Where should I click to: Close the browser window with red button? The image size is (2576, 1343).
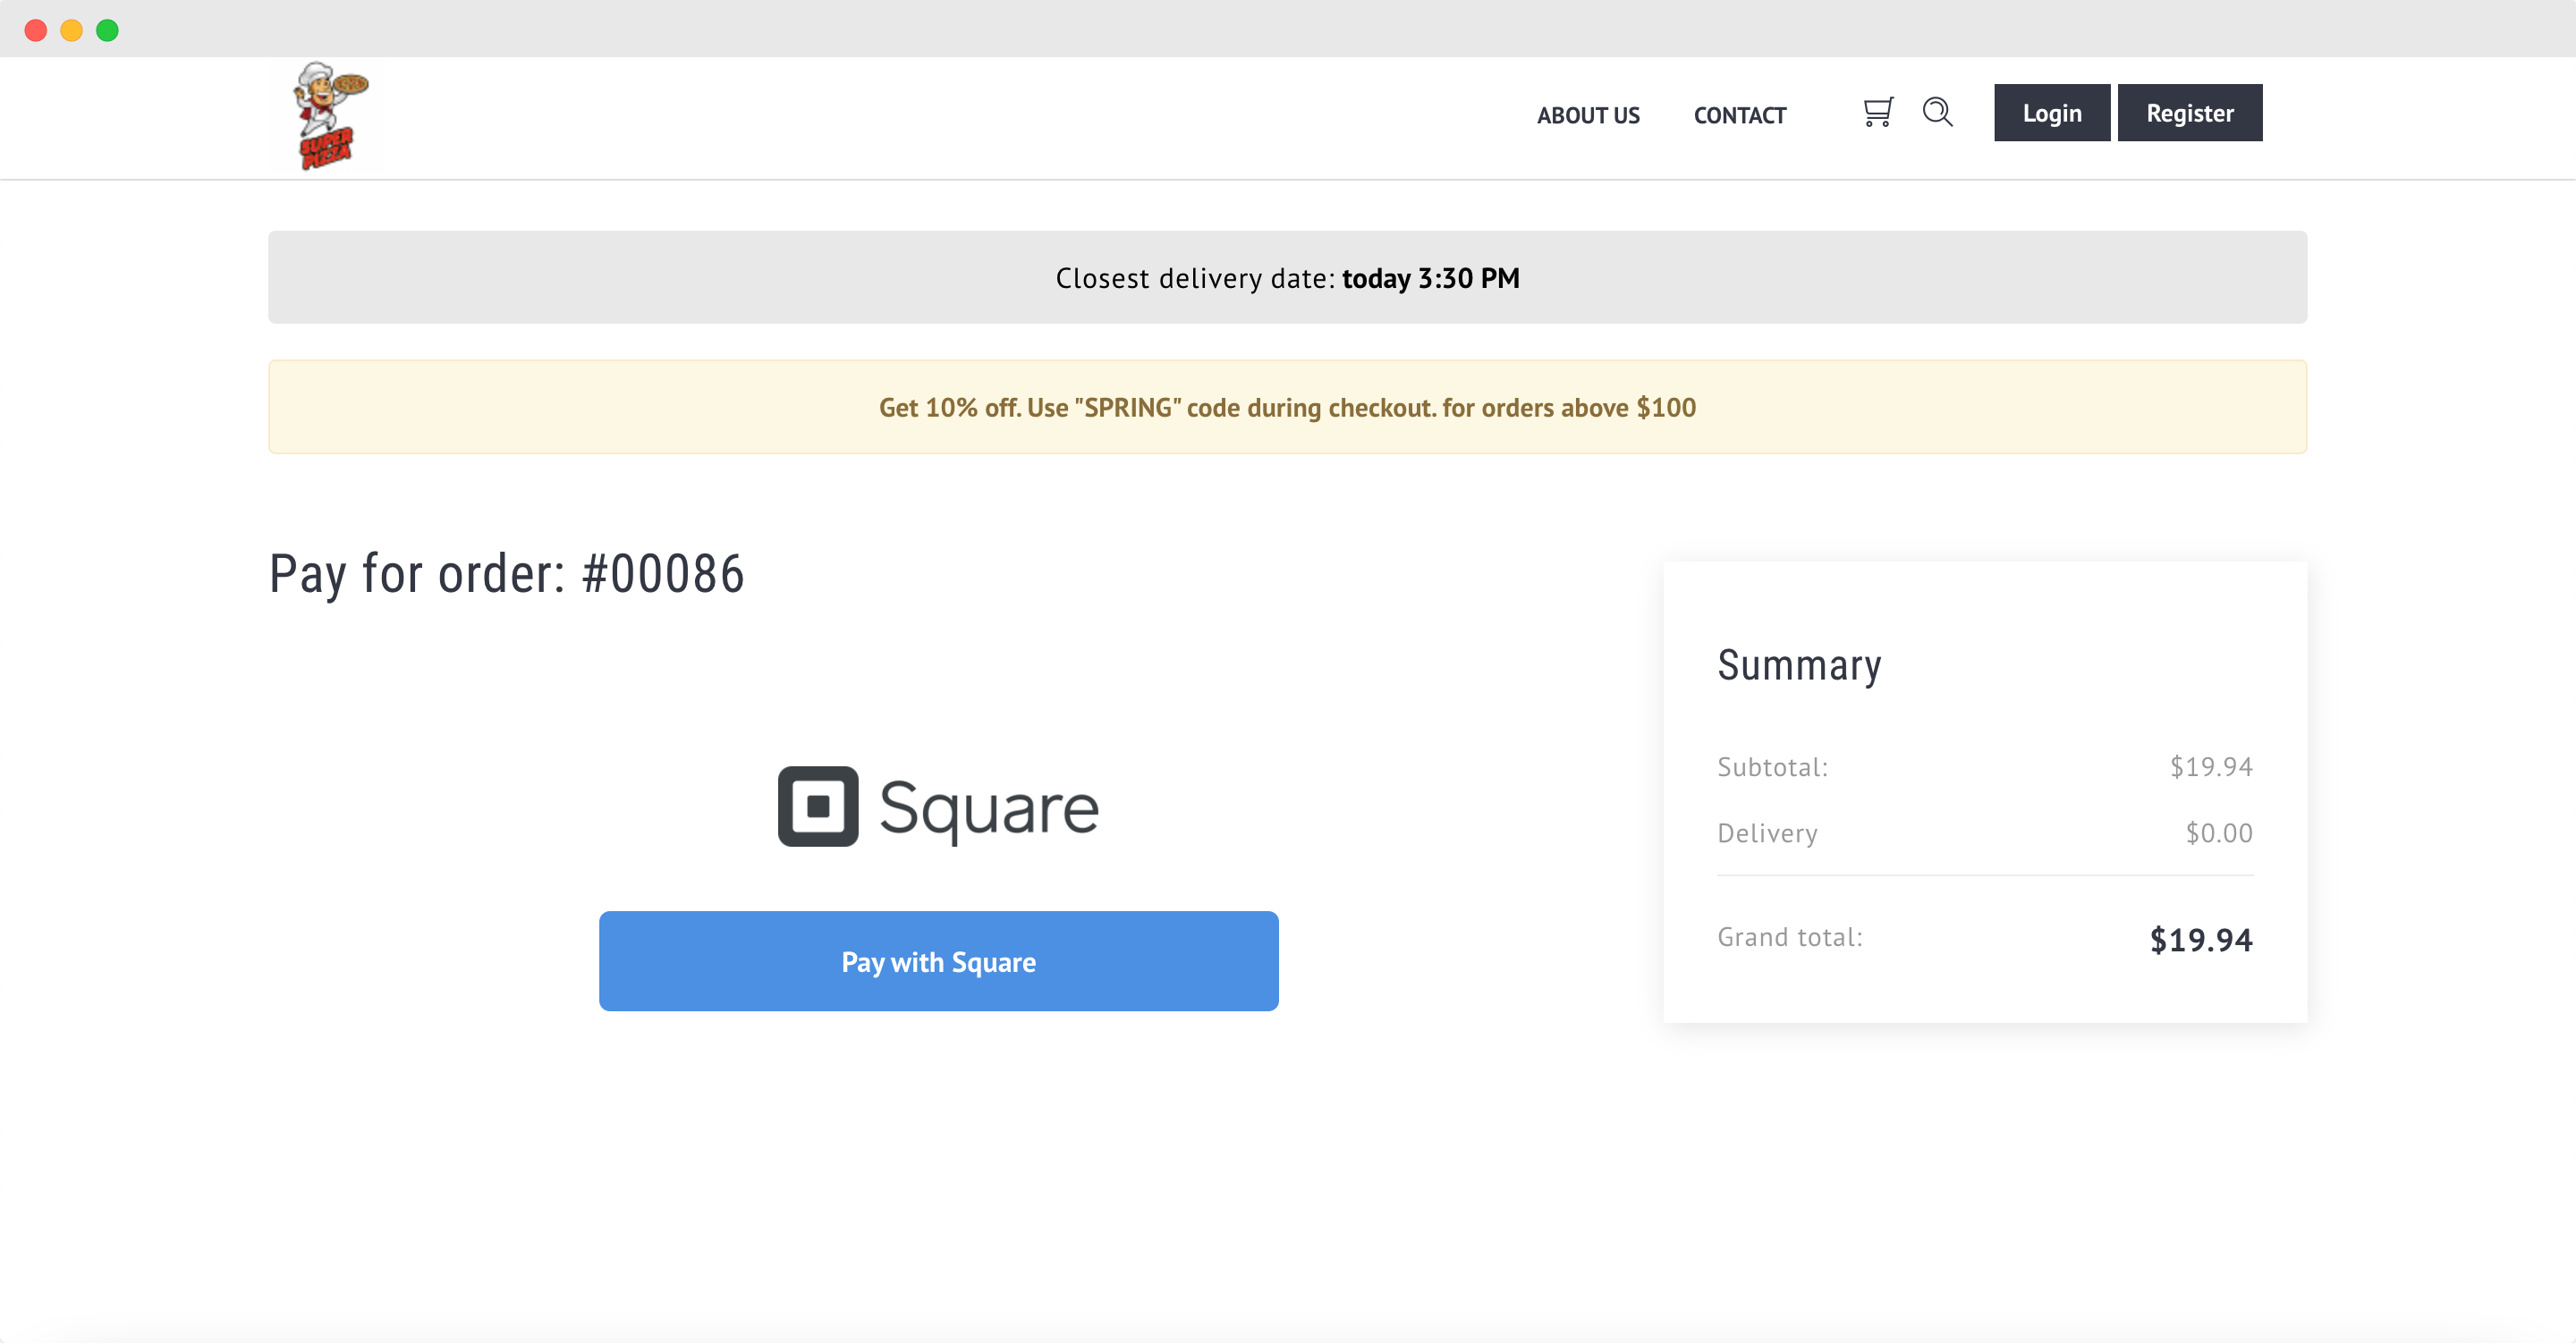point(36,30)
